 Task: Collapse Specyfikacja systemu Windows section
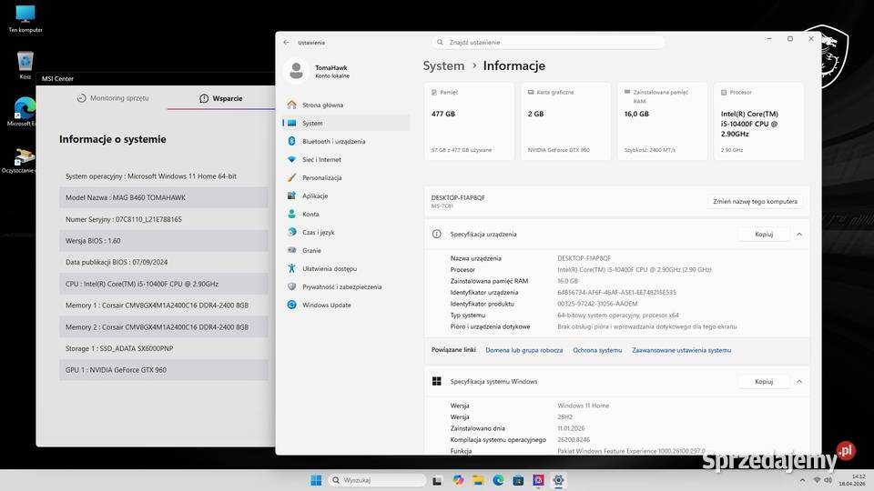click(x=798, y=381)
